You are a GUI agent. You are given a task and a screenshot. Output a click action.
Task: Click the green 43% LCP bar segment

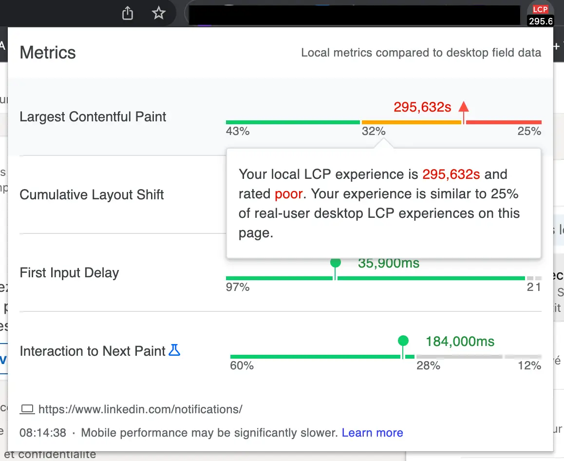[292, 122]
